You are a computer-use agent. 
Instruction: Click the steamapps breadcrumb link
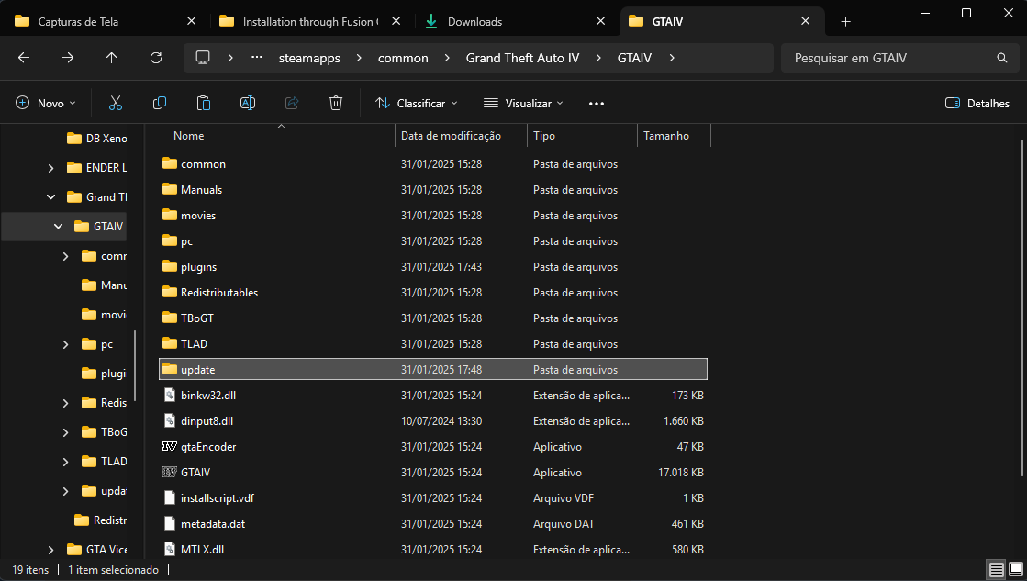pos(309,58)
